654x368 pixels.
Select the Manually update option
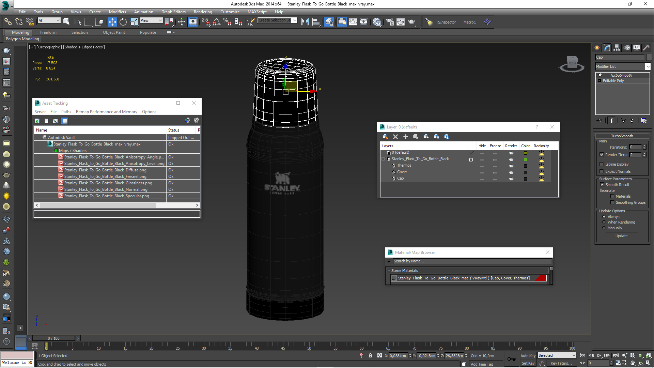coord(604,228)
